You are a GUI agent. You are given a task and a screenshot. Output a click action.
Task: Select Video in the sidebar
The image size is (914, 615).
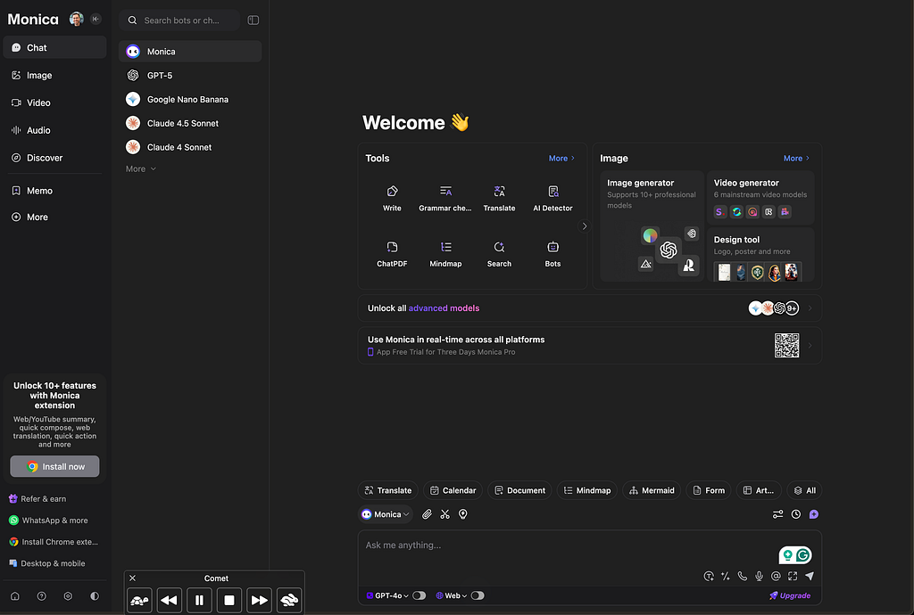point(54,102)
